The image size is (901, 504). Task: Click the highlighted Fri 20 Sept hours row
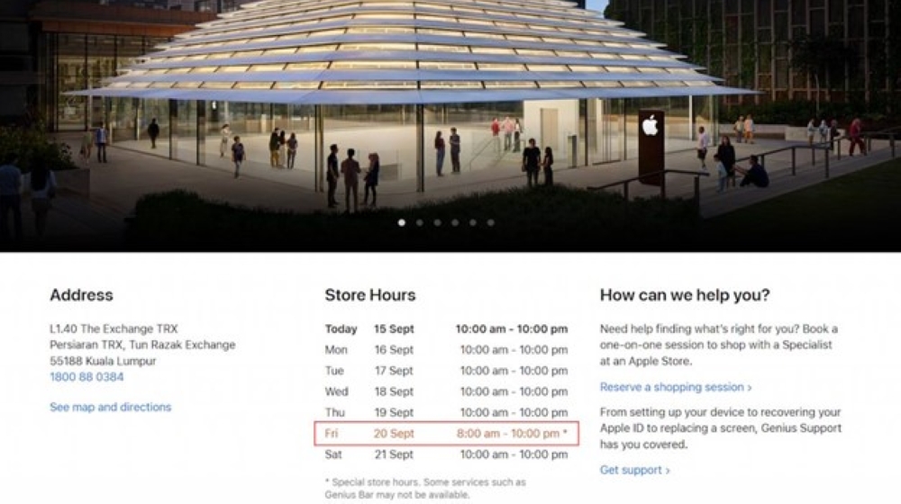pyautogui.click(x=446, y=434)
